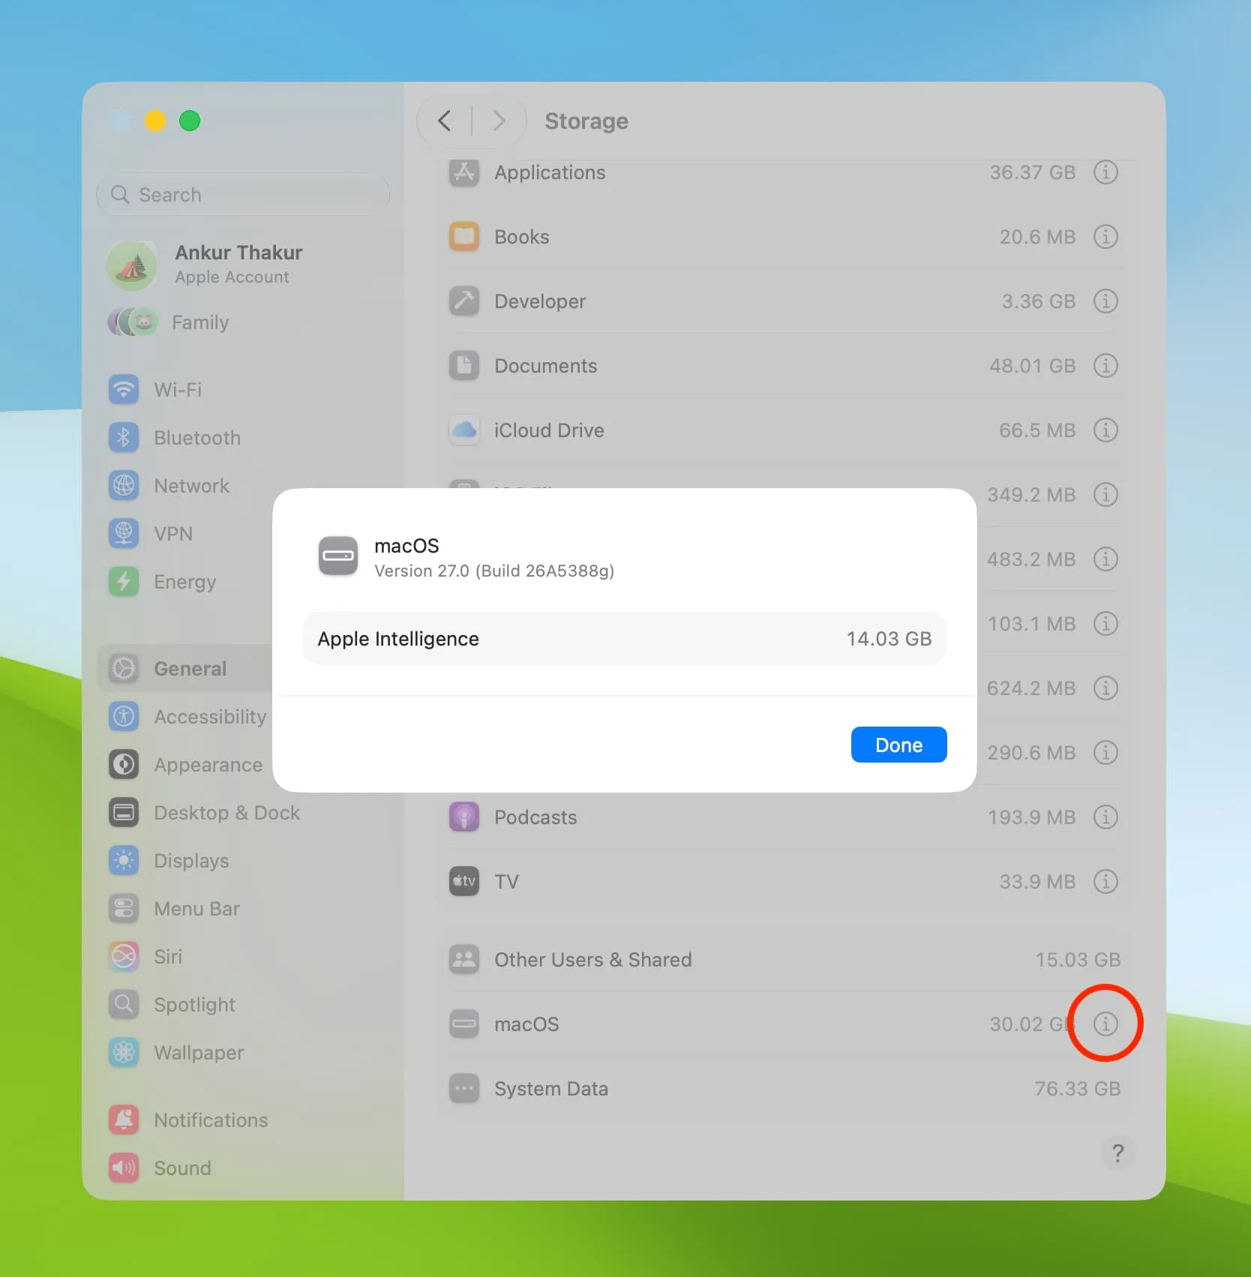Open Siri settings in sidebar
Image resolution: width=1251 pixels, height=1277 pixels.
tap(243, 957)
